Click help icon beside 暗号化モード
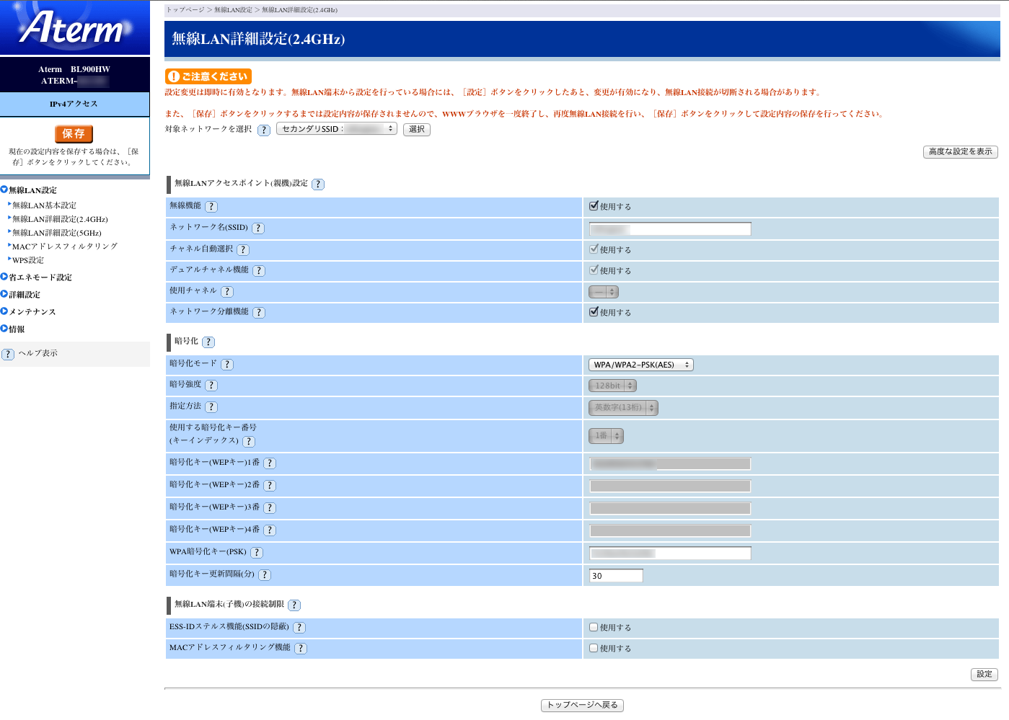The image size is (1009, 720). coord(227,365)
